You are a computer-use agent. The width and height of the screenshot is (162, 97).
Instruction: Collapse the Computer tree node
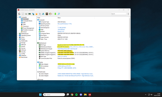click(x=18, y=17)
